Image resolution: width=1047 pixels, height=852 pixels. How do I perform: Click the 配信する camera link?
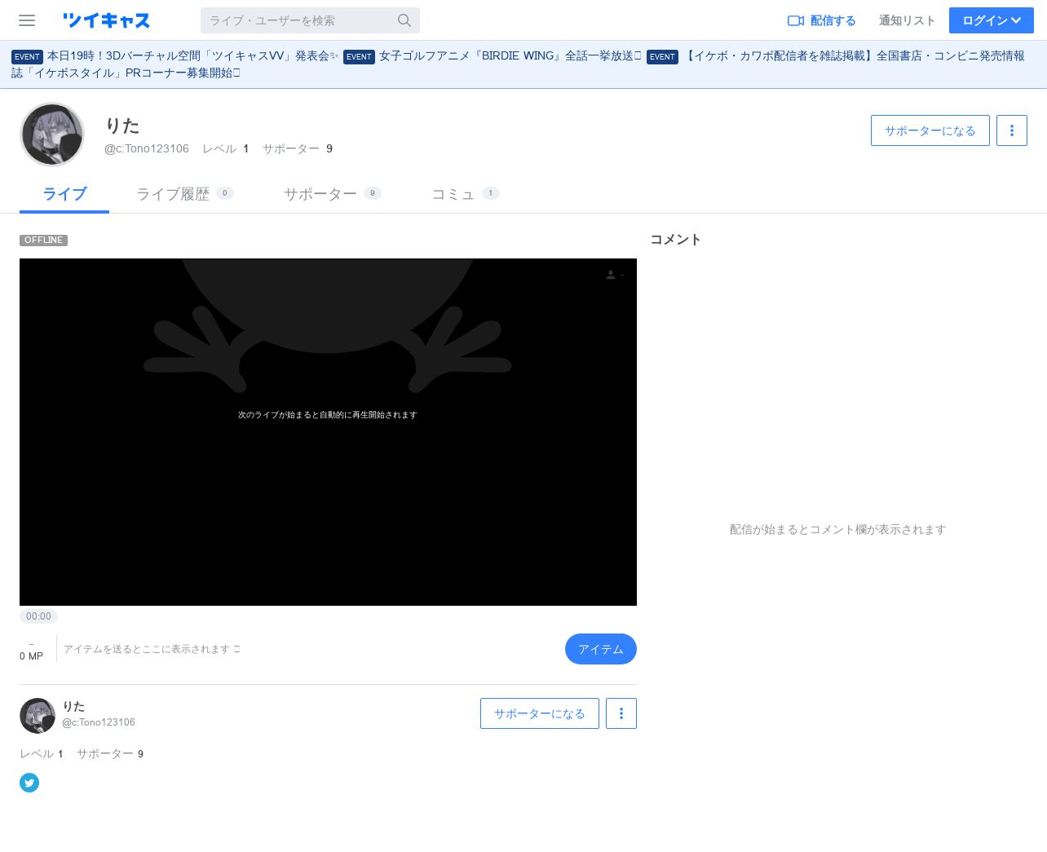[x=821, y=20]
